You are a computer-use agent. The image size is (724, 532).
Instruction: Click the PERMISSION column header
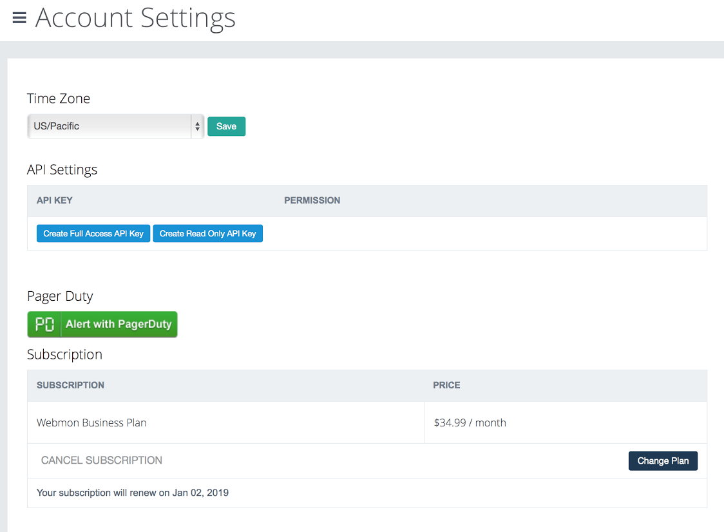(312, 200)
